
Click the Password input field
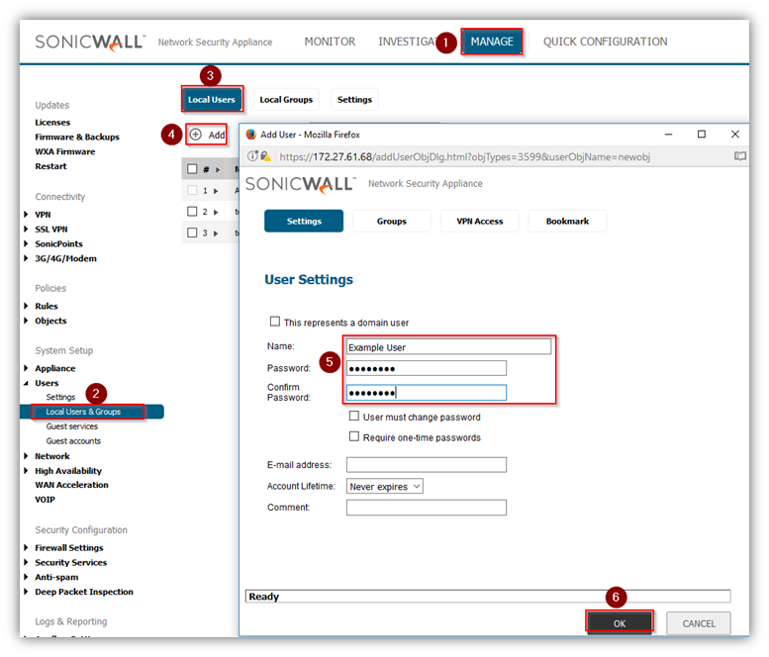pos(427,368)
